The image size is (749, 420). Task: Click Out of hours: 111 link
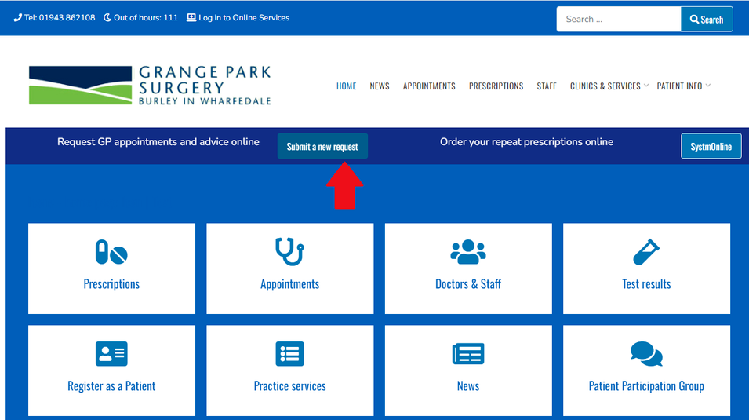pos(146,18)
